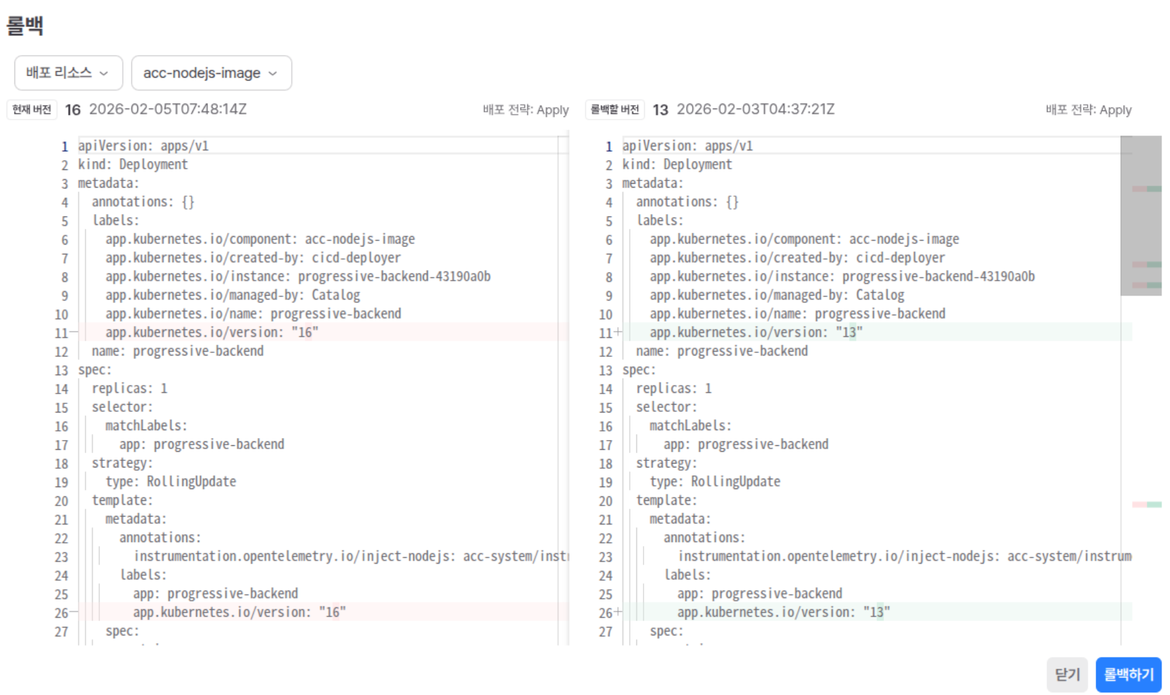Screen dimensions: 1170x695
Task: Click left pane "matchLabels:" line
Action: point(146,426)
